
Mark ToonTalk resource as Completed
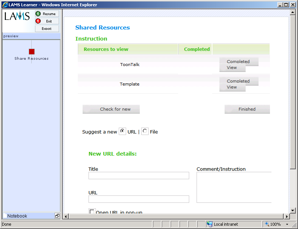tap(239, 61)
